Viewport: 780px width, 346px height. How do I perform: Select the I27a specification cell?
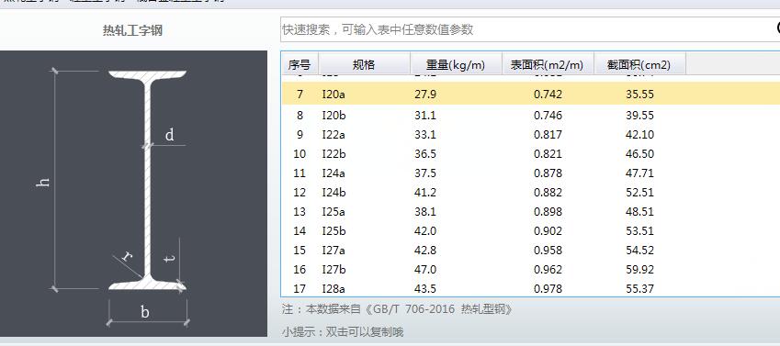(x=333, y=250)
